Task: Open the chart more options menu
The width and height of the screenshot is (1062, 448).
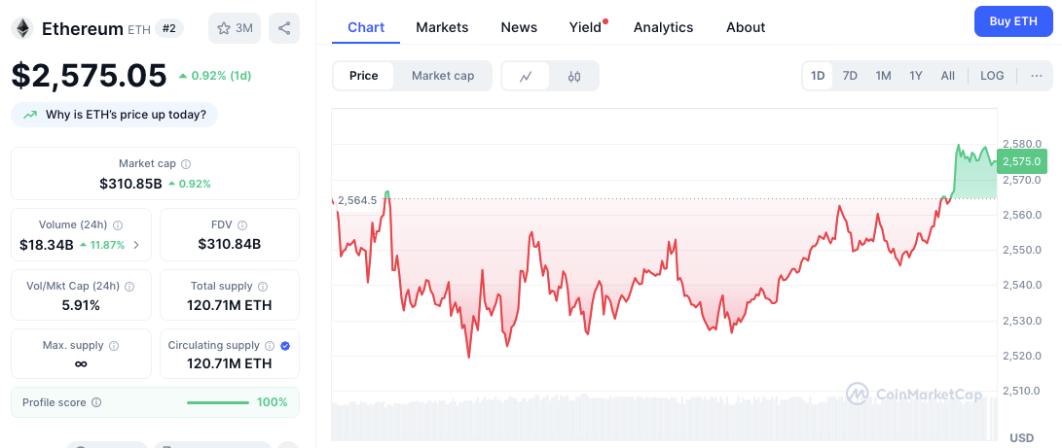Action: tap(1036, 76)
